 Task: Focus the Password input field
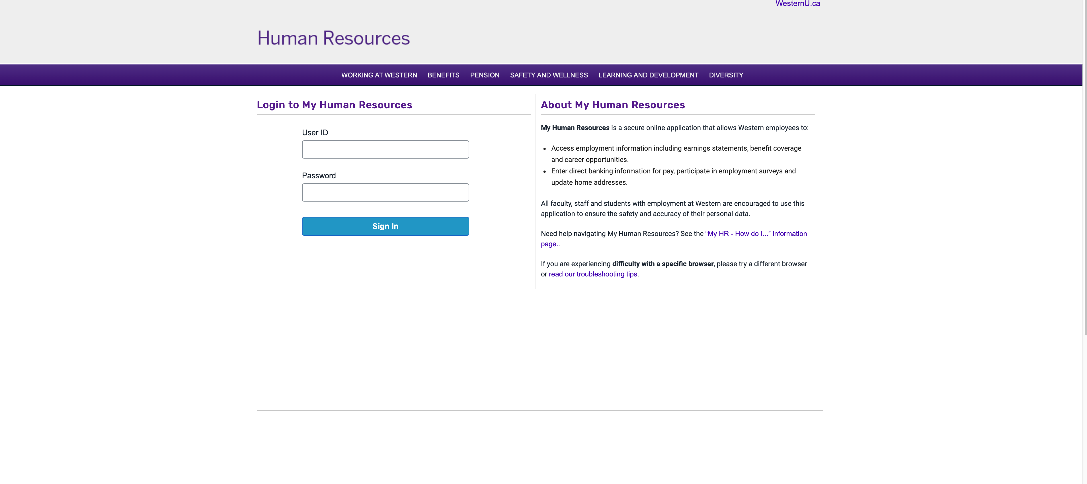pyautogui.click(x=385, y=192)
